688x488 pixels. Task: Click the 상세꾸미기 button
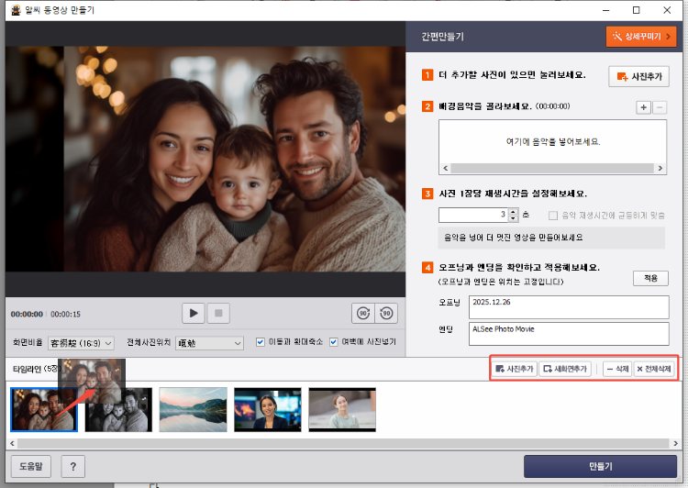click(x=641, y=37)
